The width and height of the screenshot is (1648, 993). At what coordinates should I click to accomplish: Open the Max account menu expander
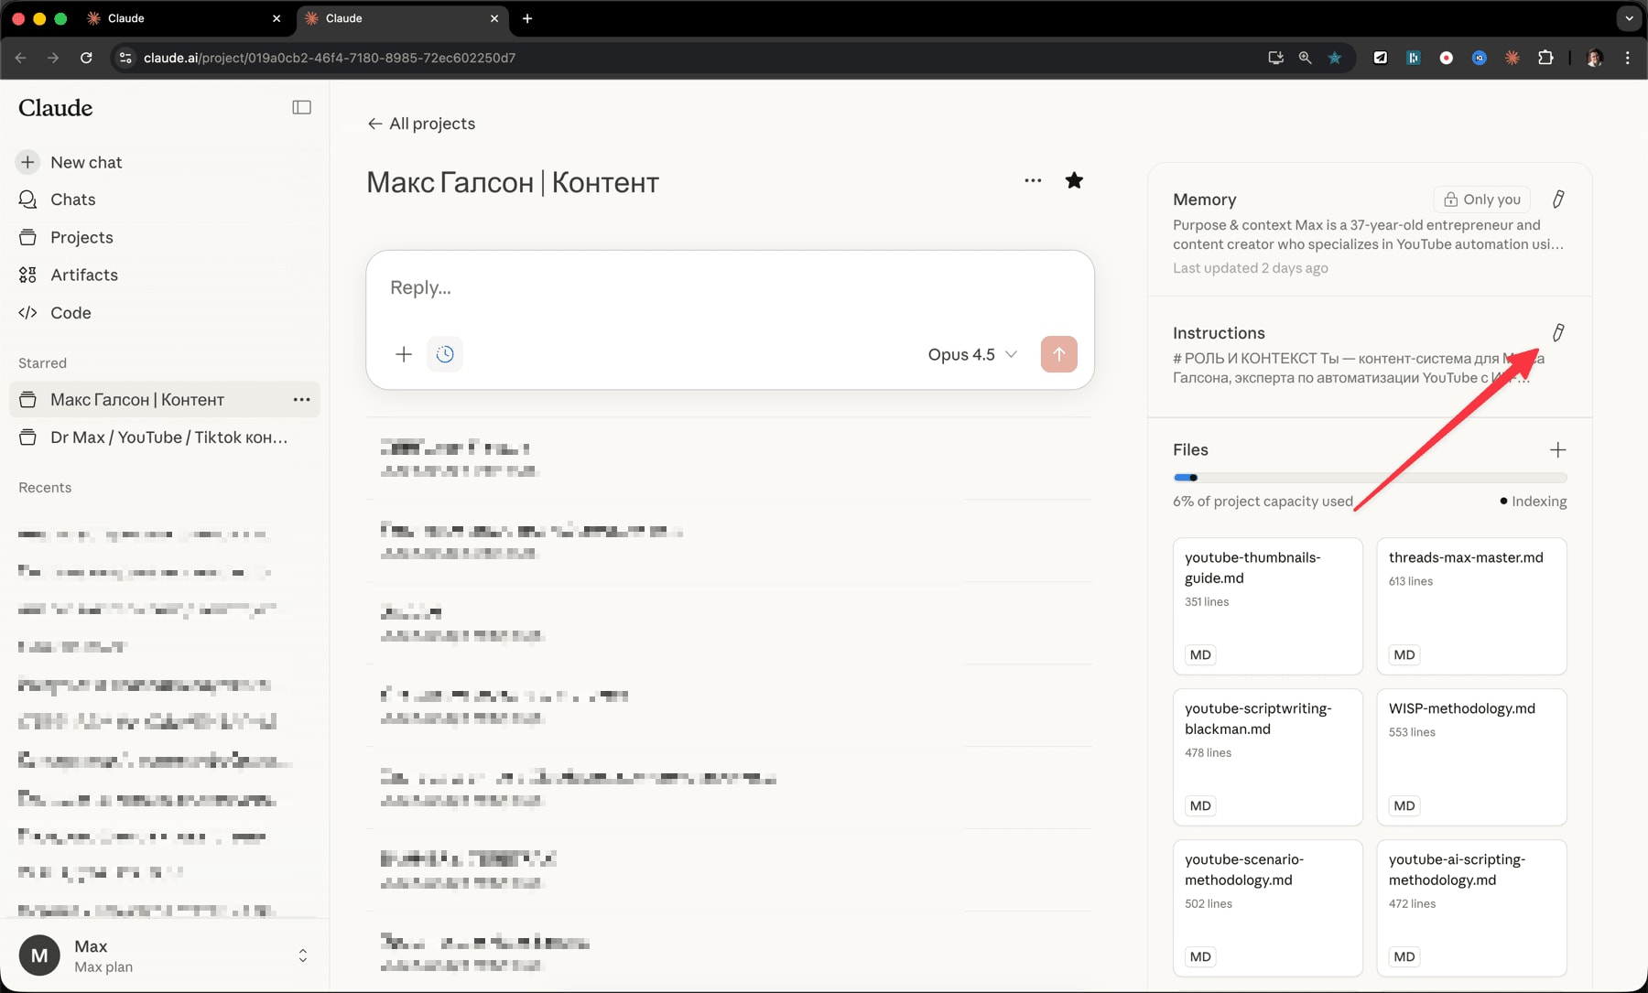303,955
